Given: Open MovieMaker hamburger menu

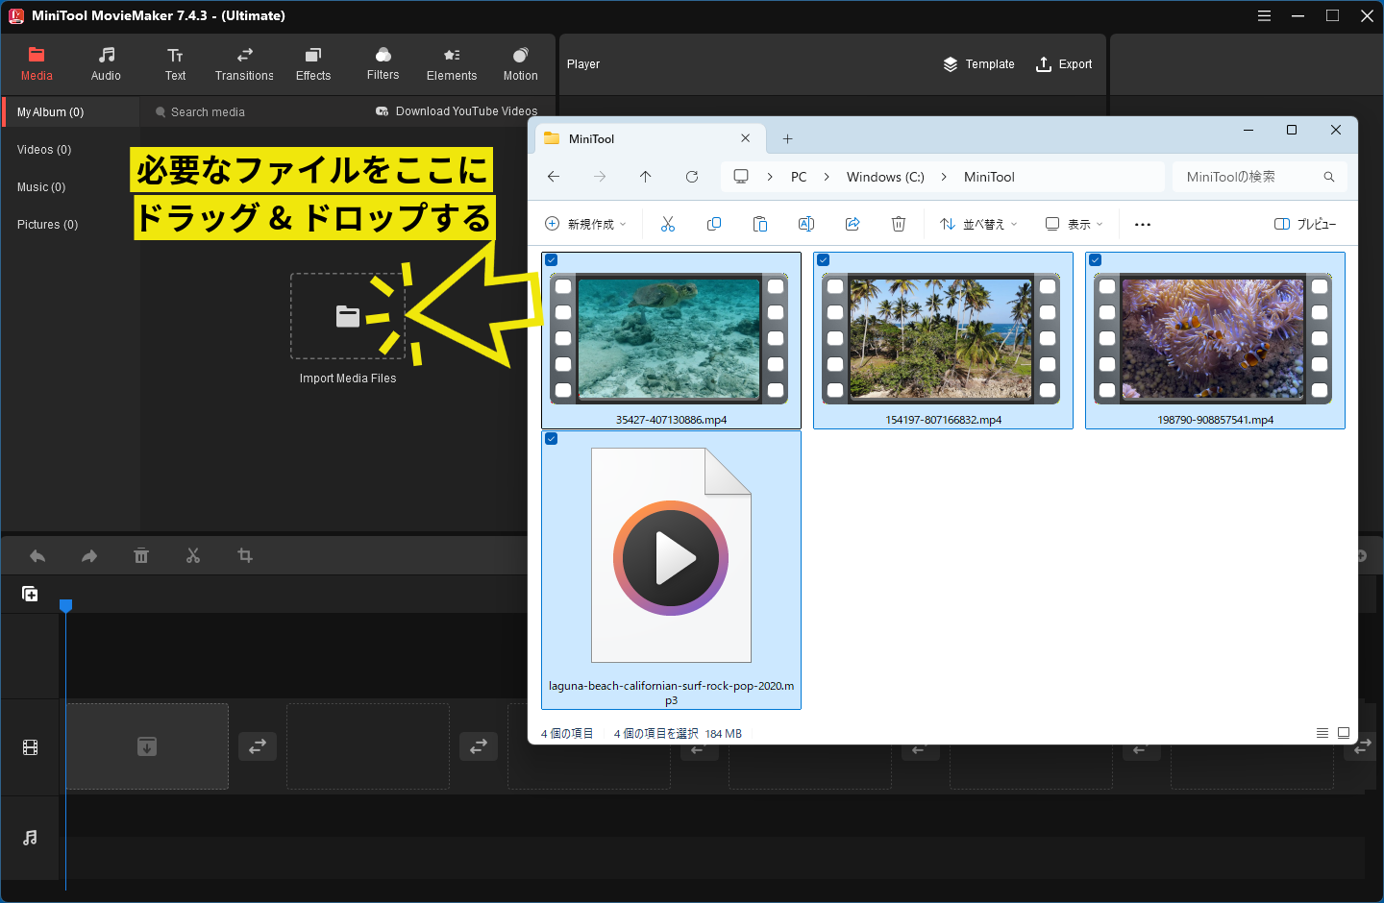Looking at the screenshot, I should pyautogui.click(x=1264, y=15).
